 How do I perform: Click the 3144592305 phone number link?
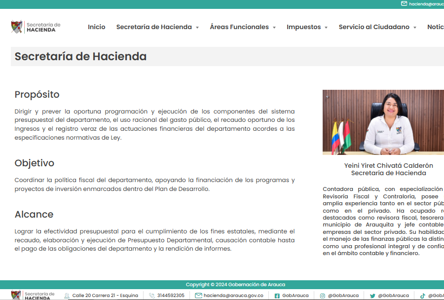point(171,296)
